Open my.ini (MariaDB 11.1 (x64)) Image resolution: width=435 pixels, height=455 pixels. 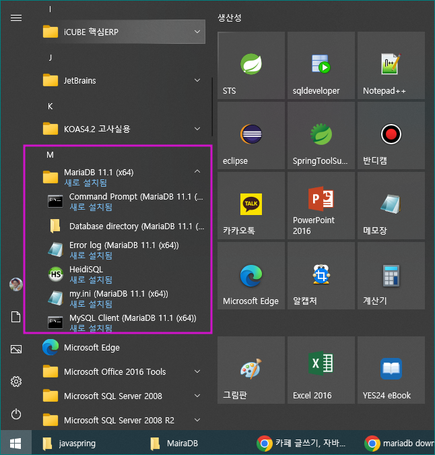[122, 299]
